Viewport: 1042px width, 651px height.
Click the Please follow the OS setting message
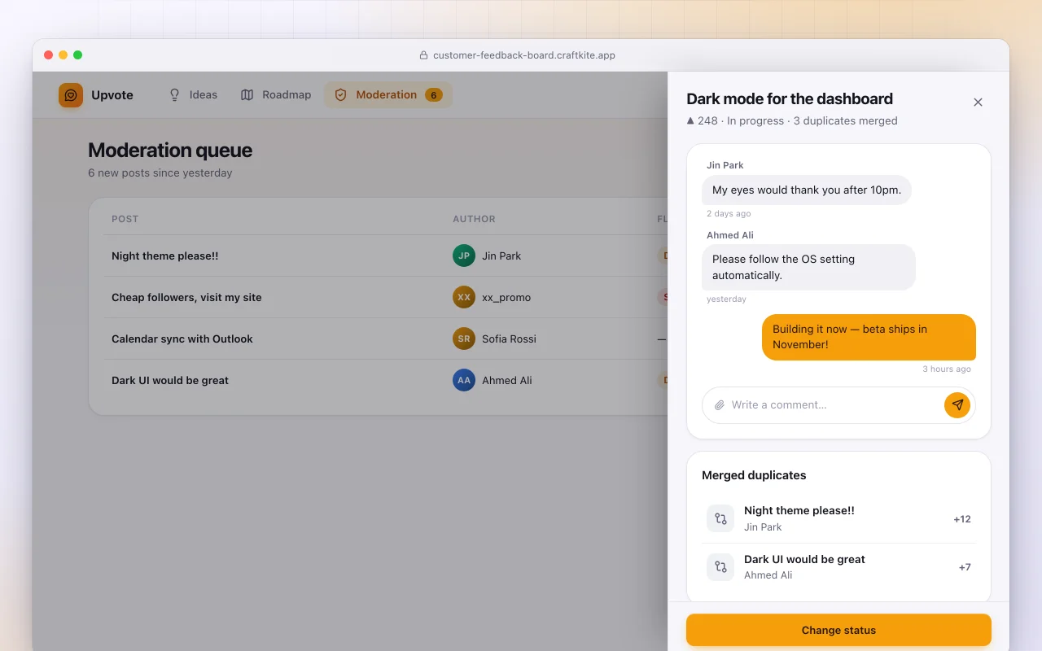tap(808, 267)
